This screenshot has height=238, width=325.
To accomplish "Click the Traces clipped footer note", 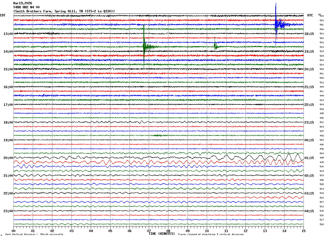I will click(211, 235).
